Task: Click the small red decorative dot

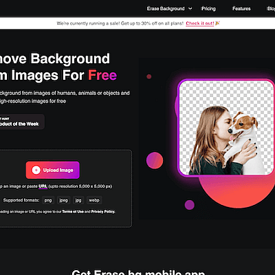Action: coord(149,76)
